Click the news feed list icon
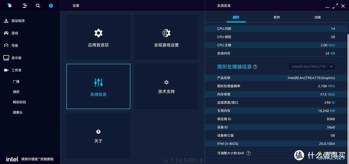This screenshot has width=349, height=164. click(x=25, y=6)
